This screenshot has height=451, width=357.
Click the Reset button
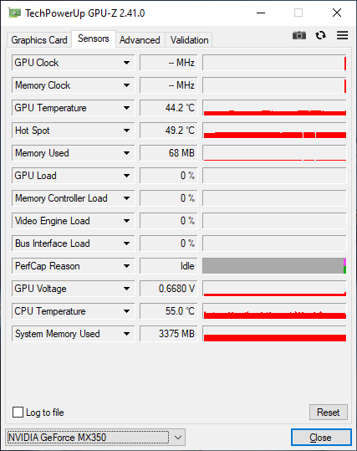coord(329,413)
